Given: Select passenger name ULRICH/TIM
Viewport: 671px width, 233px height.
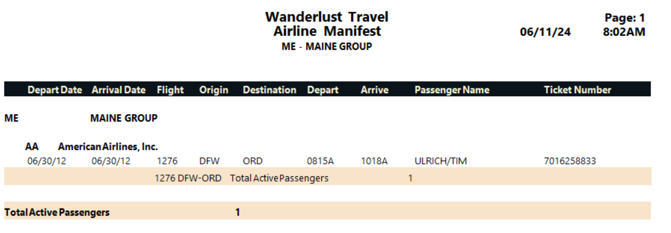Looking at the screenshot, I should (441, 161).
